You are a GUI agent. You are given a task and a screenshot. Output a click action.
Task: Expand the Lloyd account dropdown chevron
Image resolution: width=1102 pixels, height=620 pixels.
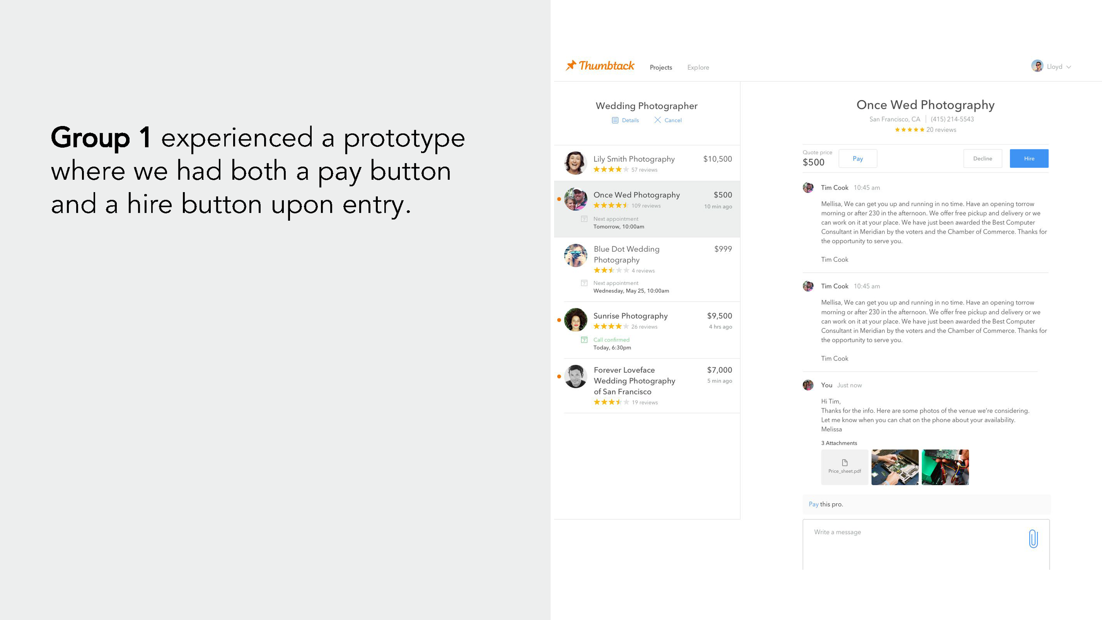point(1068,67)
